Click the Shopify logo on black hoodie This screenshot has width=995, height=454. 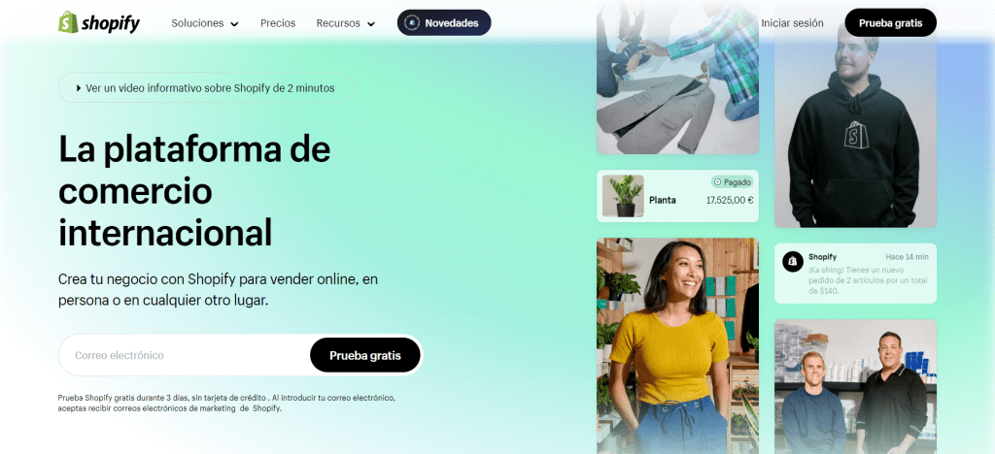[x=855, y=135]
